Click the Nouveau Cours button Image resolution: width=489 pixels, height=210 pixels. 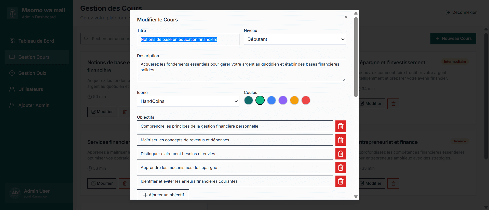pos(453,39)
